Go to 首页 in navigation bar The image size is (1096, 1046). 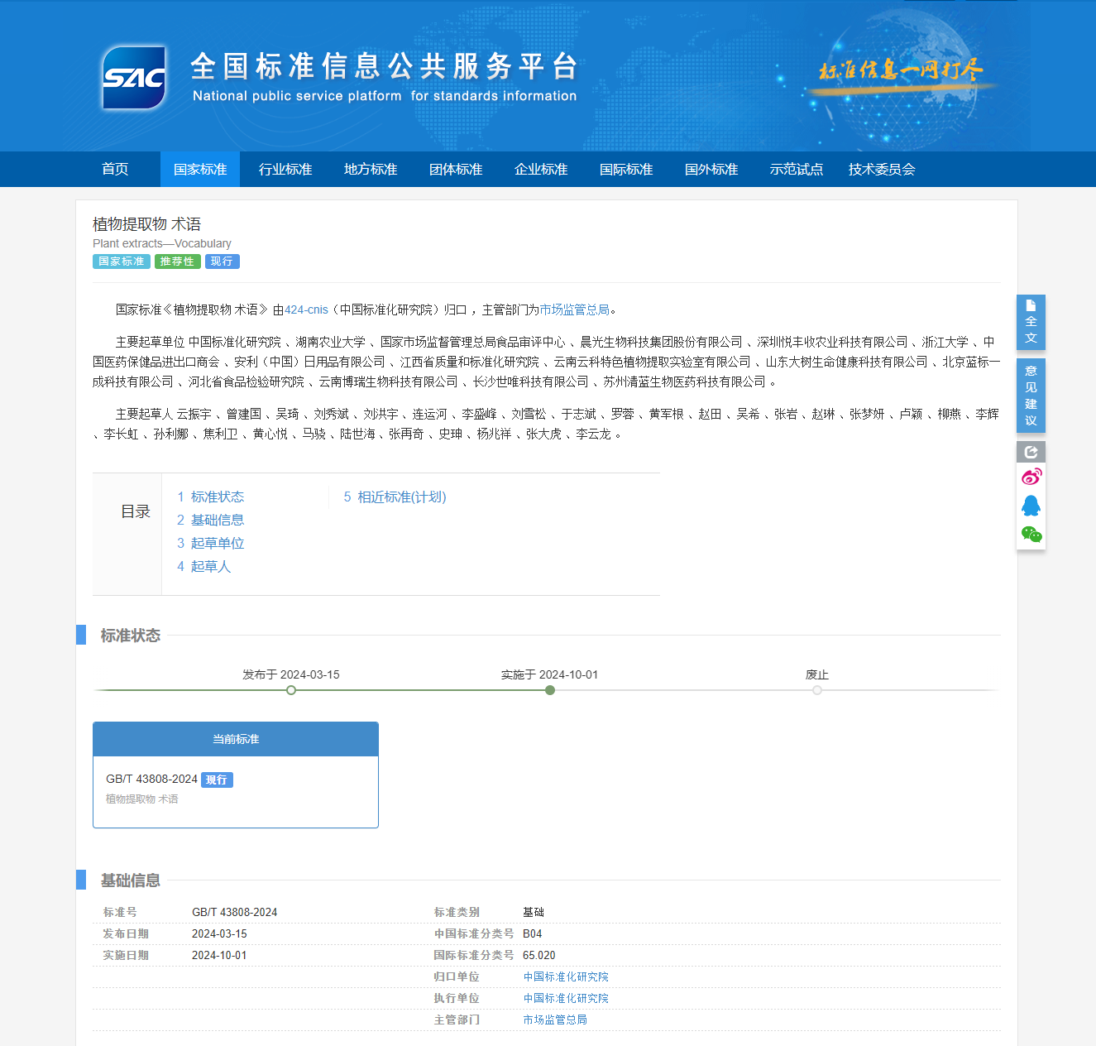(x=115, y=170)
